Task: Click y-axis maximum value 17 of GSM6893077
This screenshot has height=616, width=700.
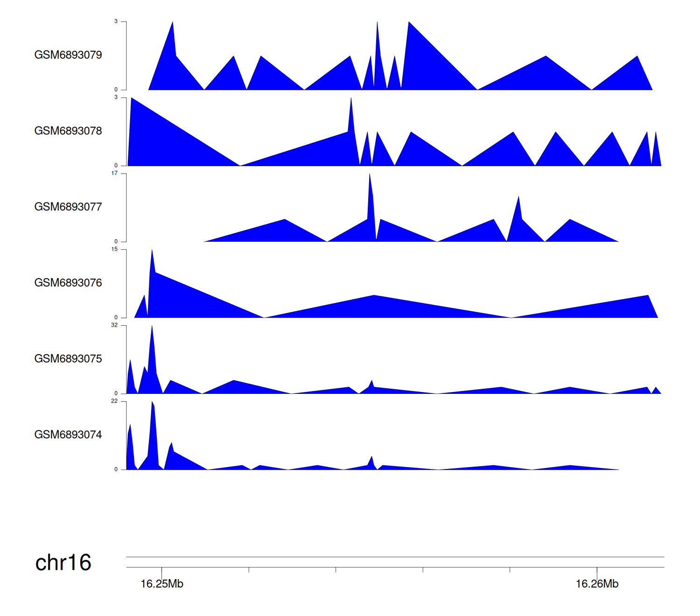Action: pyautogui.click(x=114, y=174)
